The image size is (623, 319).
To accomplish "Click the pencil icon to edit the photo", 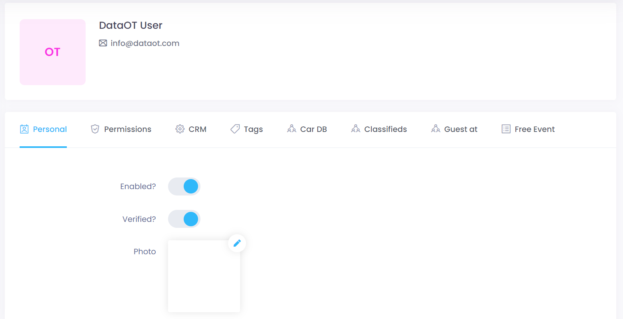I will tap(237, 243).
